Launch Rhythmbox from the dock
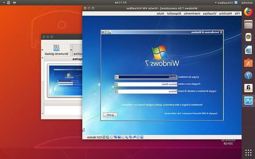This screenshot has width=255, height=159. (x=248, y=37)
